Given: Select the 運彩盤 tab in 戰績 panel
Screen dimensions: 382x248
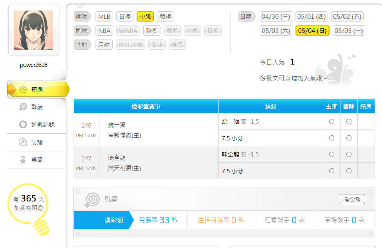Looking at the screenshot, I should click(104, 220).
